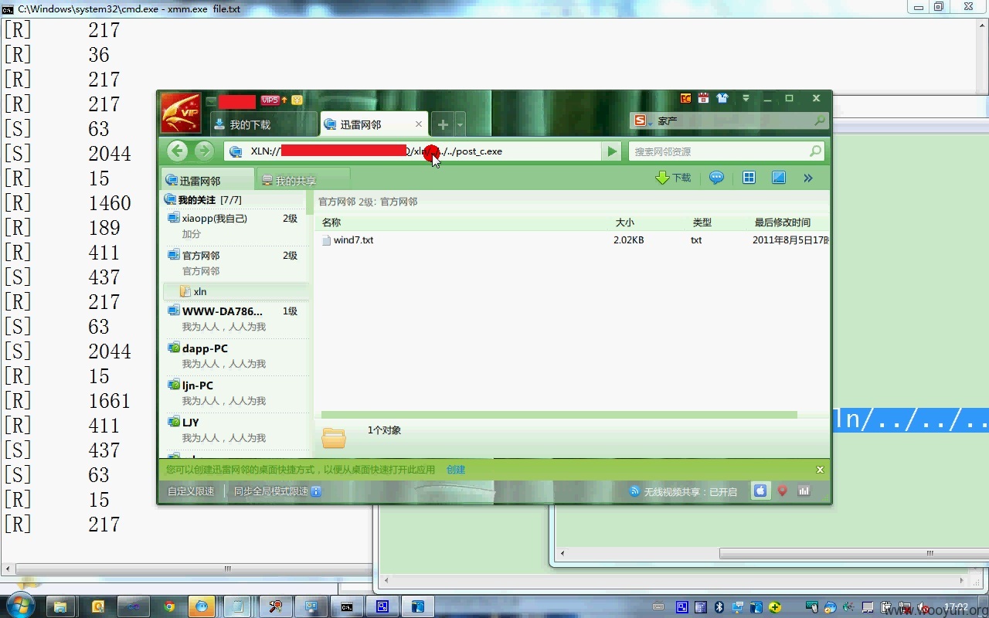Click the file list horizontal scrollbar
The width and height of the screenshot is (989, 618).
[559, 415]
